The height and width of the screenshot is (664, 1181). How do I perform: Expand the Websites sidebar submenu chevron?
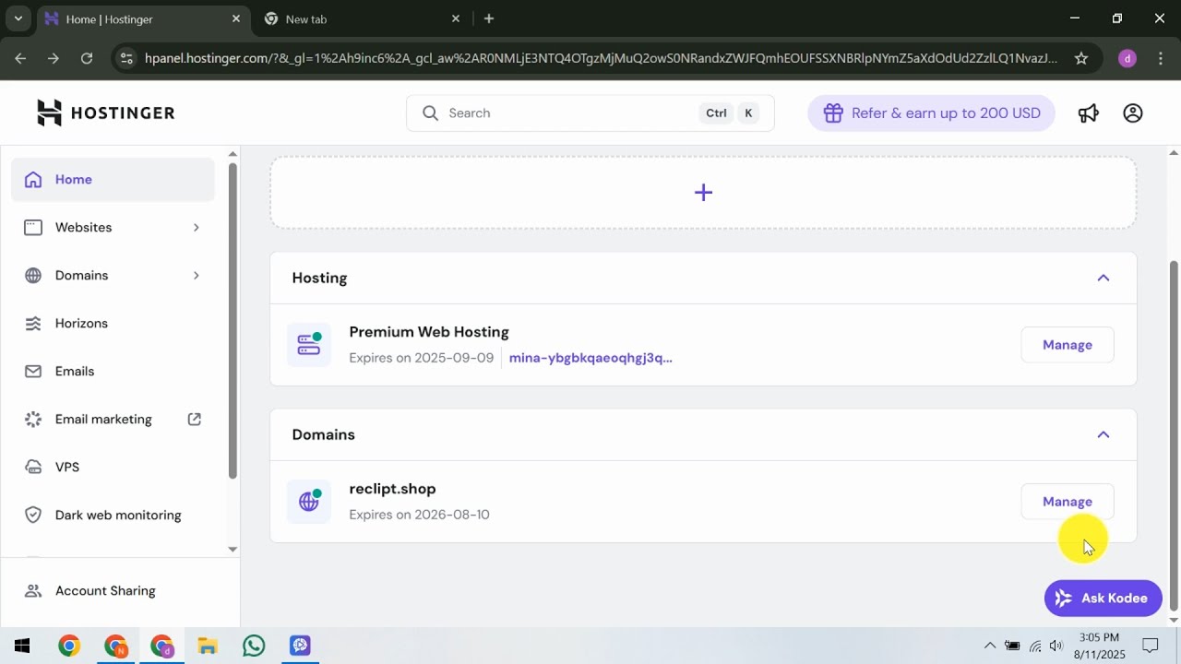click(196, 228)
